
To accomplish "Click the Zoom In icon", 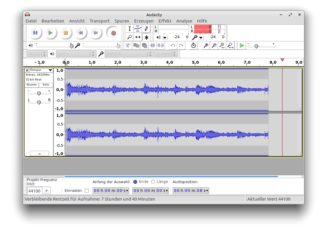I will coord(206,45).
